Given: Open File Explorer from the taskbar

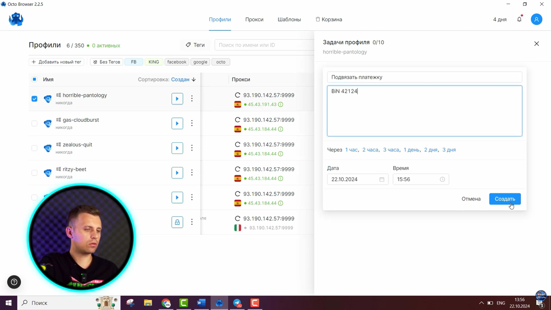Looking at the screenshot, I should click(x=148, y=303).
